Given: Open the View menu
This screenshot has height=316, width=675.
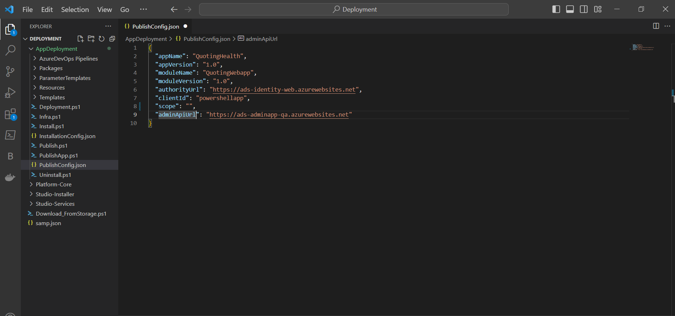Looking at the screenshot, I should point(104,10).
